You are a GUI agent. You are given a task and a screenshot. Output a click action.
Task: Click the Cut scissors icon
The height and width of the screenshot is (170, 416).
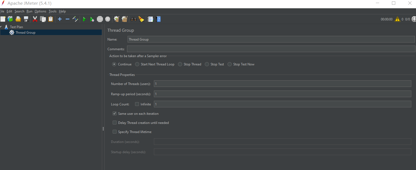pyautogui.click(x=35, y=19)
